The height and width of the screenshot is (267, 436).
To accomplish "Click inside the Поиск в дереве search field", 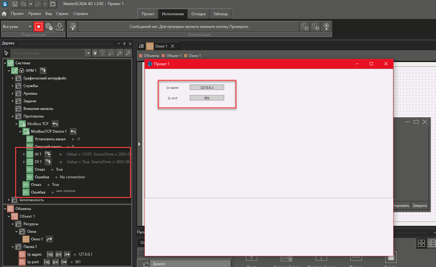I will point(48,53).
